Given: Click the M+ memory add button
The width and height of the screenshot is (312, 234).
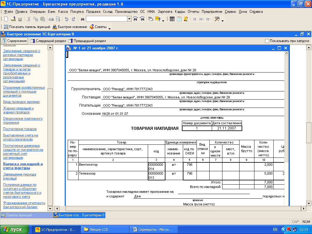Looking at the screenshot, I should (x=202, y=19).
